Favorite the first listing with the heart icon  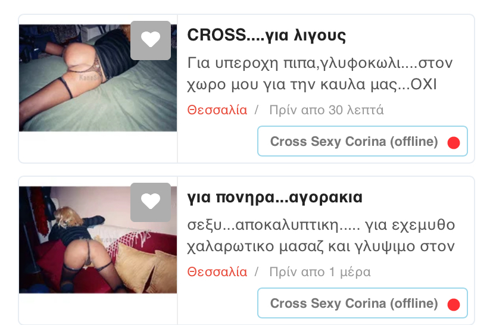[151, 40]
